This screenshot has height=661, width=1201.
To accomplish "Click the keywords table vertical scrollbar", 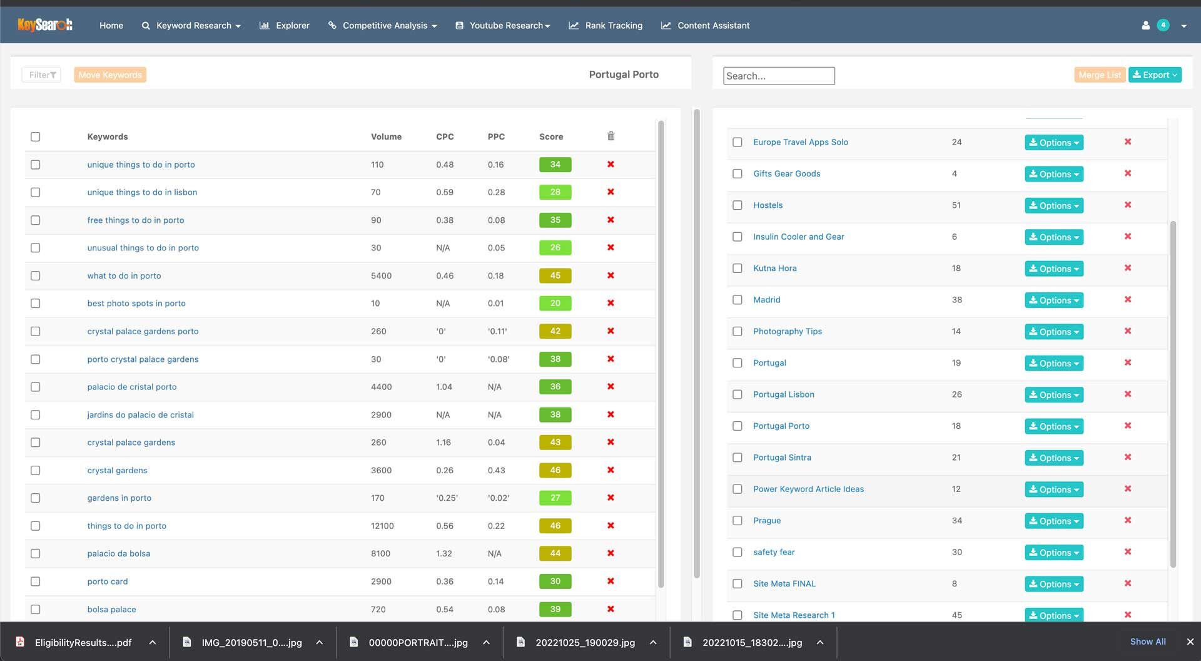I will (x=661, y=354).
